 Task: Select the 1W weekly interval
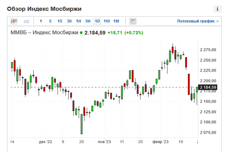click(107, 21)
